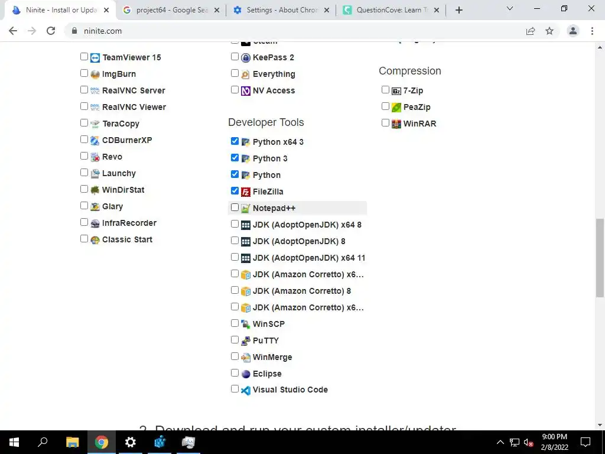Click the Eclipse sphere icon

tap(246, 374)
